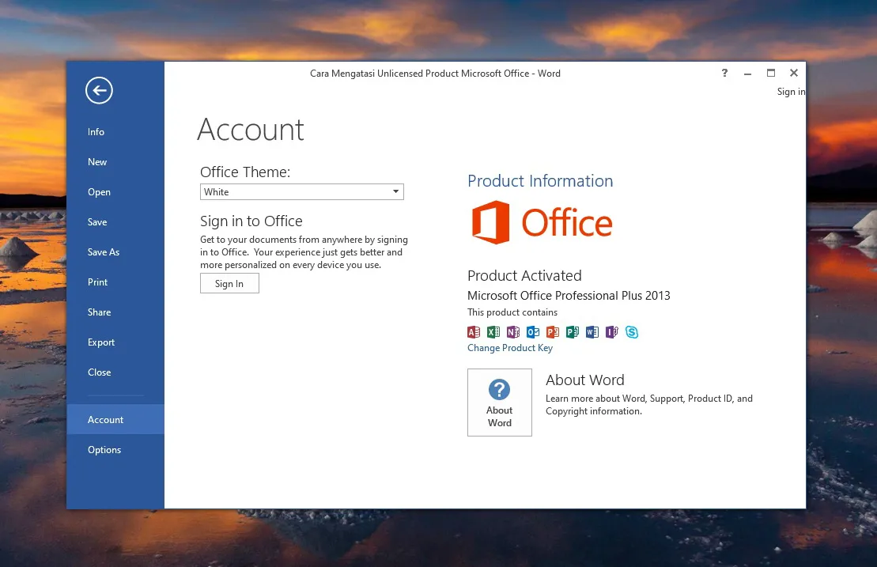The width and height of the screenshot is (877, 567).
Task: Open the Outlook icon
Action: click(x=532, y=331)
